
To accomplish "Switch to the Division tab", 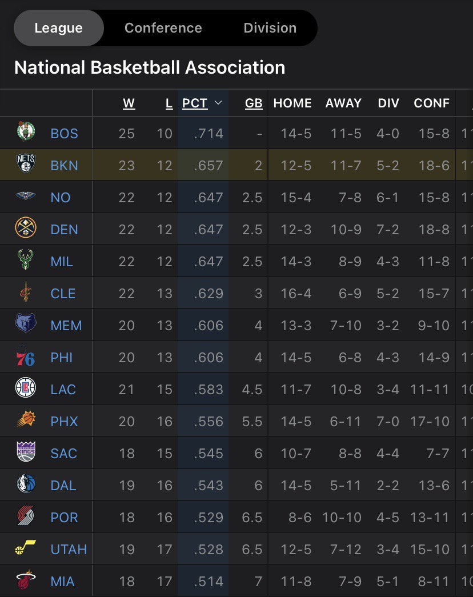I will [x=270, y=28].
